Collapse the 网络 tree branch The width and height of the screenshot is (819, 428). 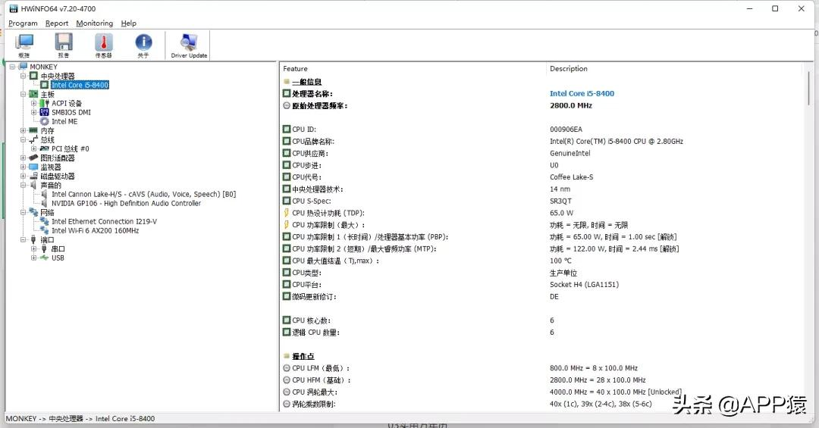[23, 212]
